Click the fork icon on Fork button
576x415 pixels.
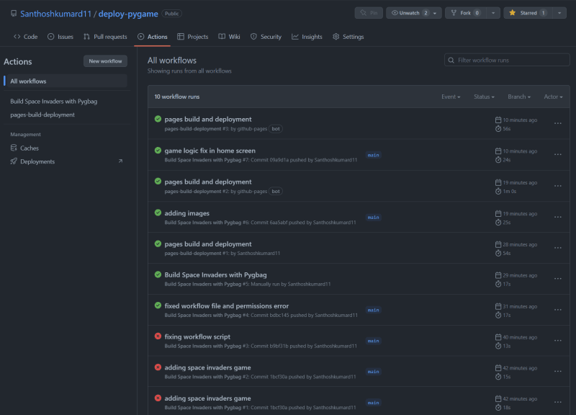pos(454,13)
